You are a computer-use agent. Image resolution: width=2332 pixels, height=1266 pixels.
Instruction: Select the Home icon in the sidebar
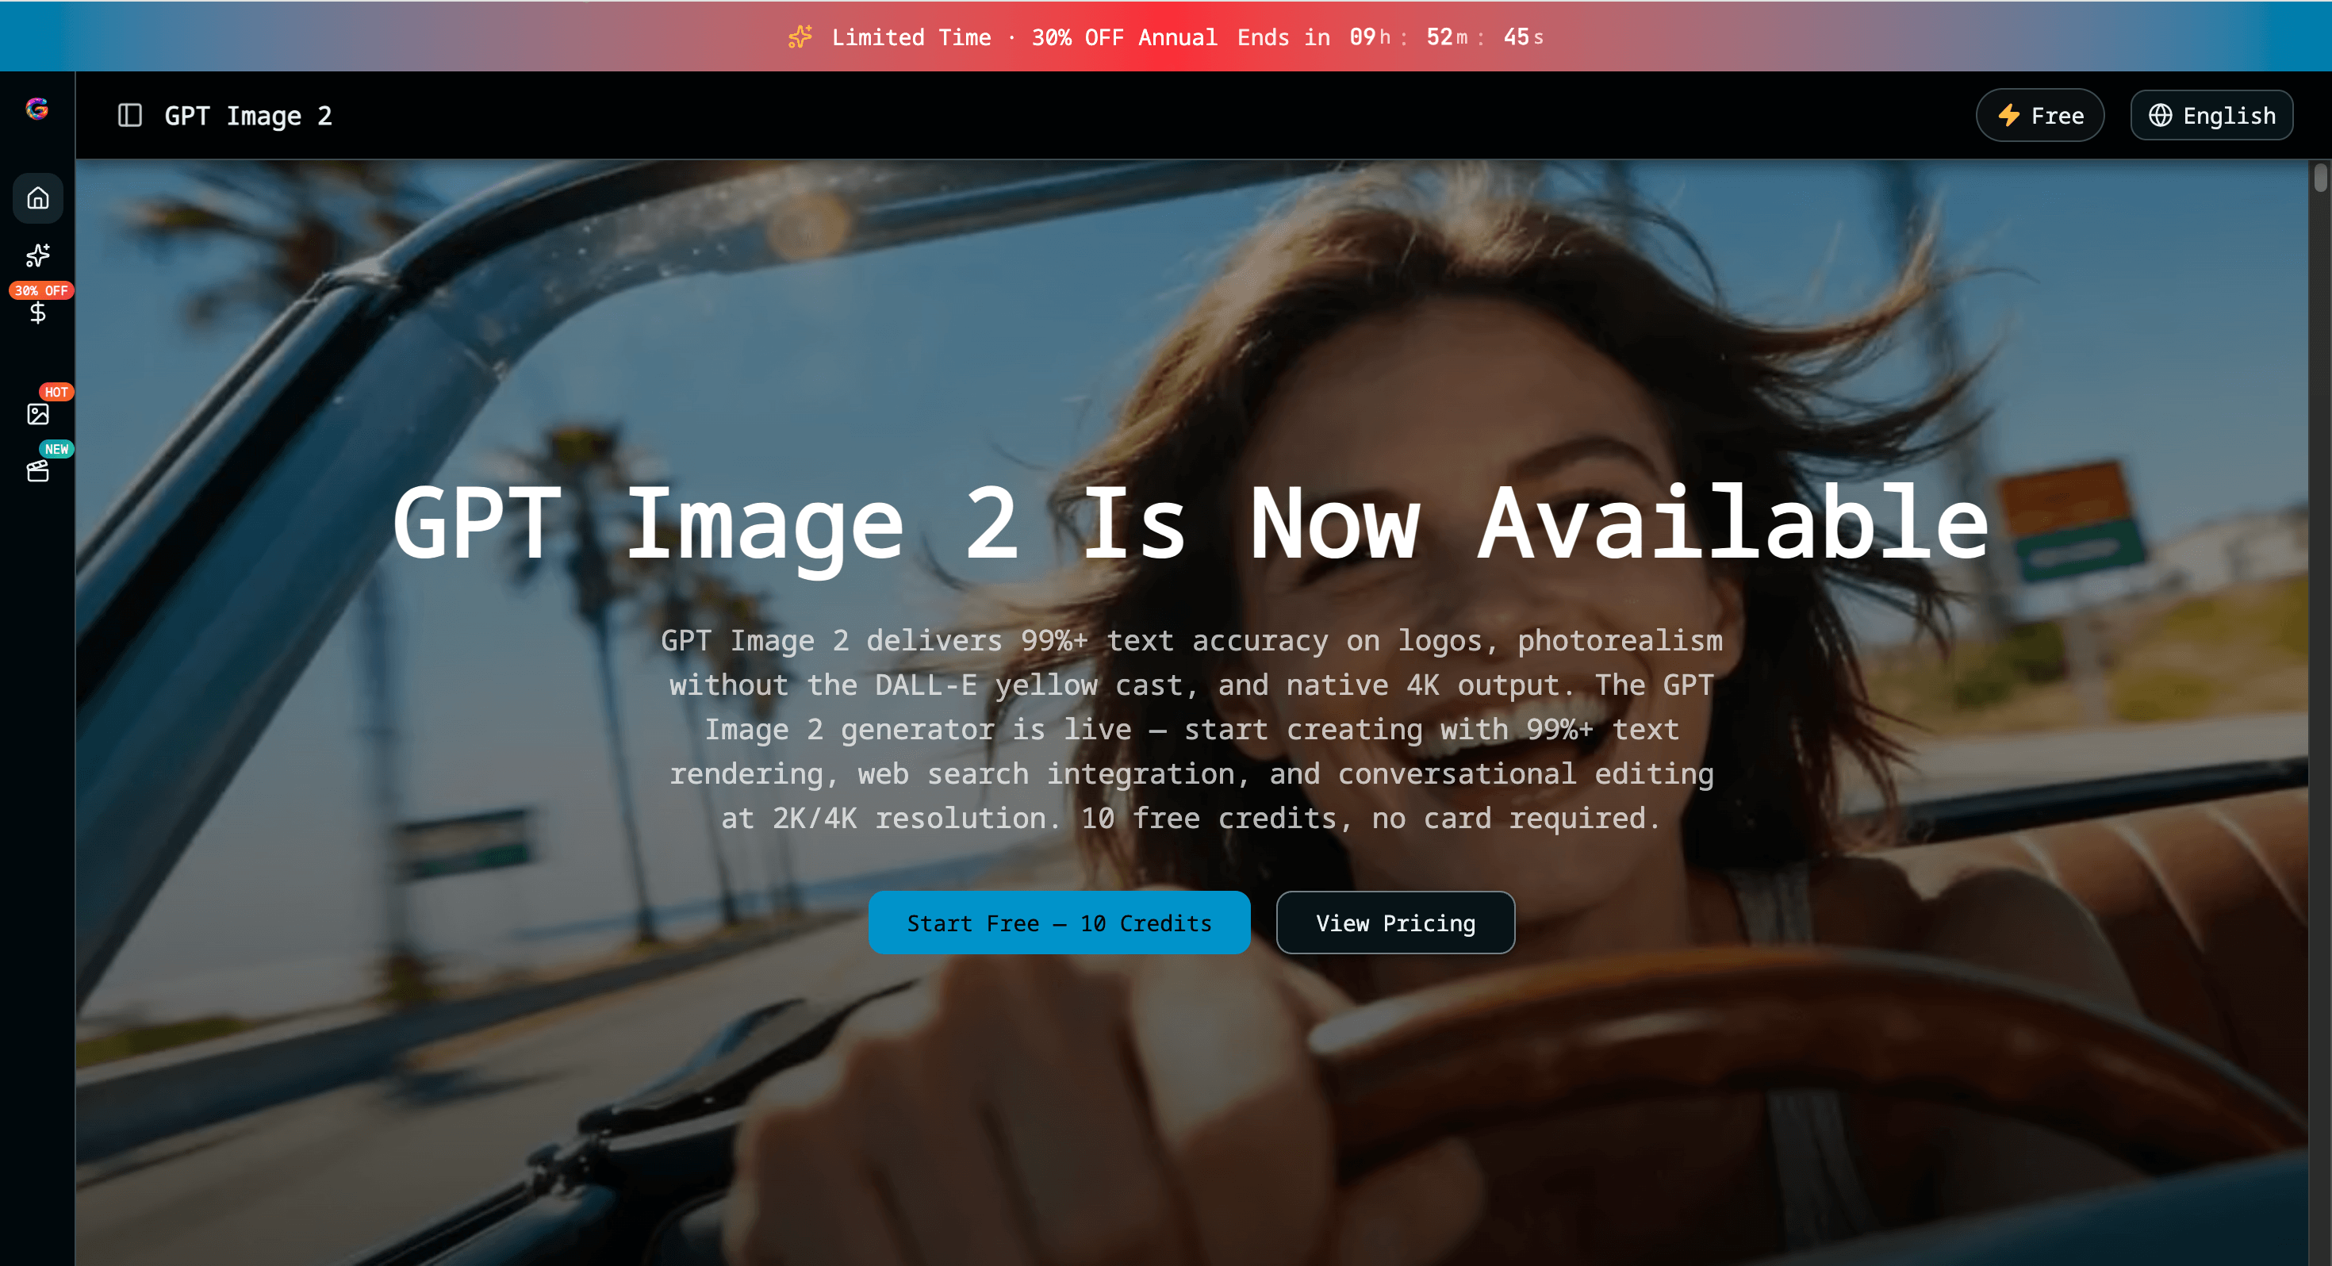(37, 198)
